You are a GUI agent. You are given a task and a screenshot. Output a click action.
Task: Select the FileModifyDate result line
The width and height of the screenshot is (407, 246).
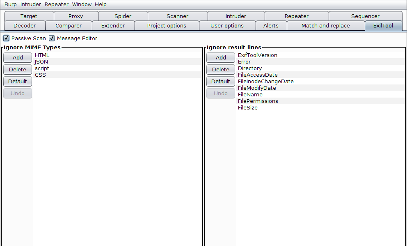click(320, 88)
